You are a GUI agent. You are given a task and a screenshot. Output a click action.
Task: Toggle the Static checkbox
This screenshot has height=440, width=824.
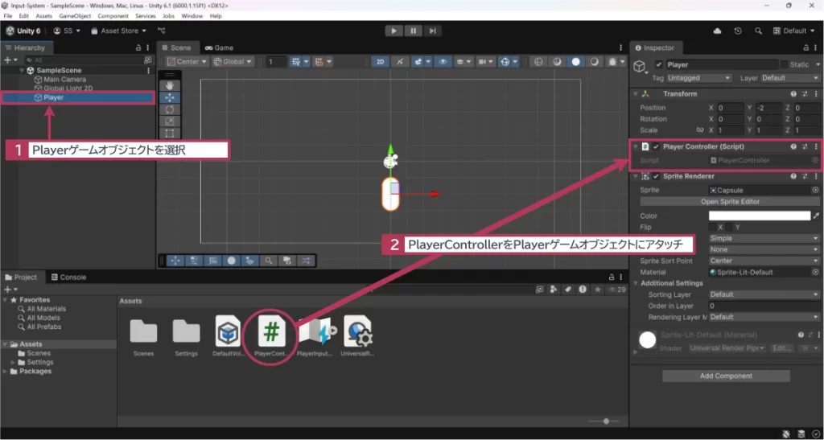783,64
